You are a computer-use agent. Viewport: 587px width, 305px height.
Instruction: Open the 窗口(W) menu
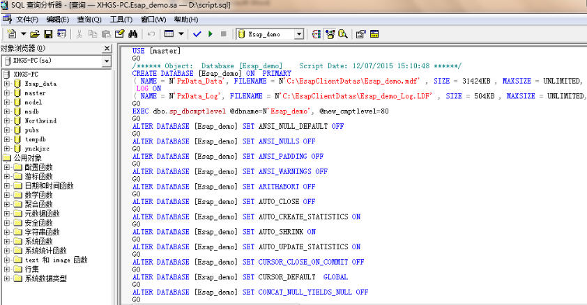click(153, 19)
